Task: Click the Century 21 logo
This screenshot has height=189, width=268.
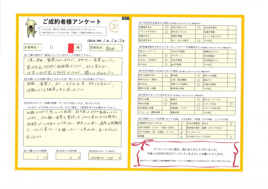Action: [x=115, y=27]
